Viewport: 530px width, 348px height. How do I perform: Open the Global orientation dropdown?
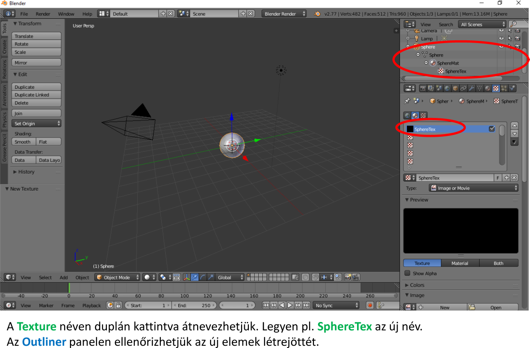click(x=230, y=277)
